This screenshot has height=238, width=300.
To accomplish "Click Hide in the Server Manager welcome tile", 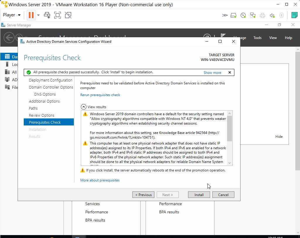I will pyautogui.click(x=279, y=137).
